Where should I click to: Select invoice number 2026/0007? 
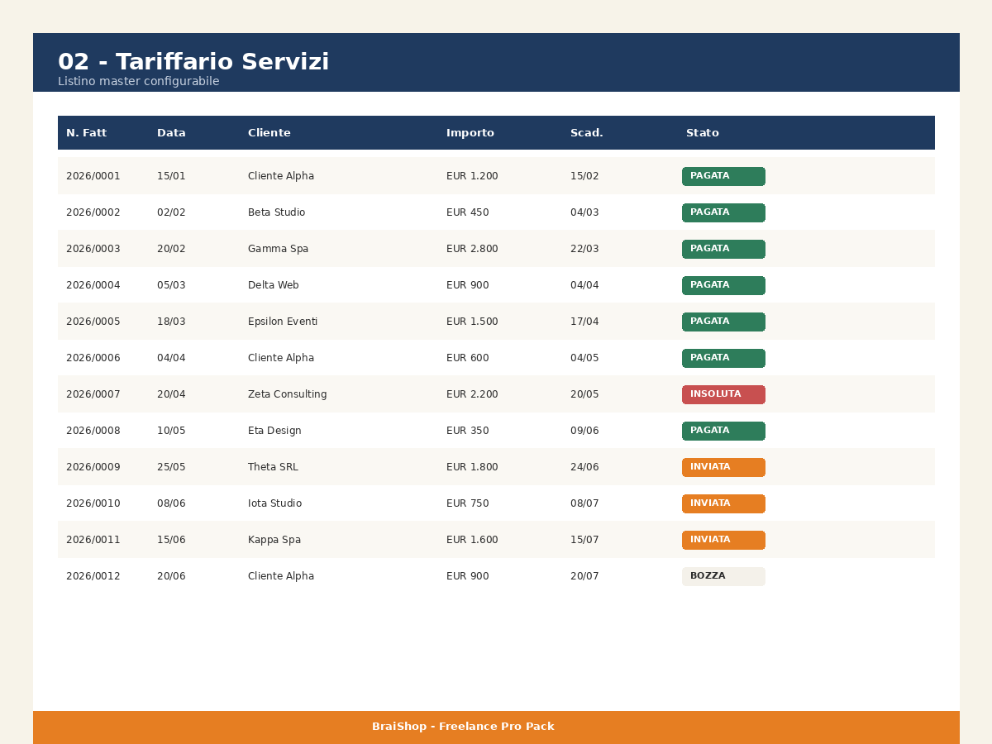point(93,394)
